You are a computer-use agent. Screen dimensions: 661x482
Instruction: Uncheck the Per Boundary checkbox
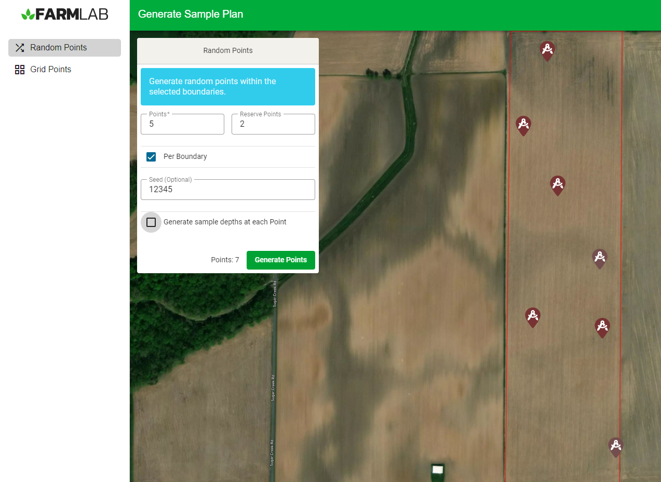(151, 157)
